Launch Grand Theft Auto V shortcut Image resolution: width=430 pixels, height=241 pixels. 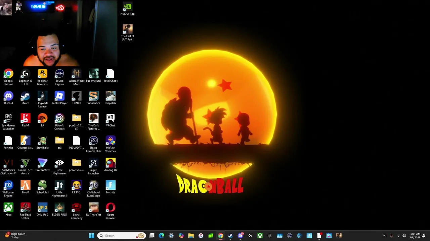[25, 167]
